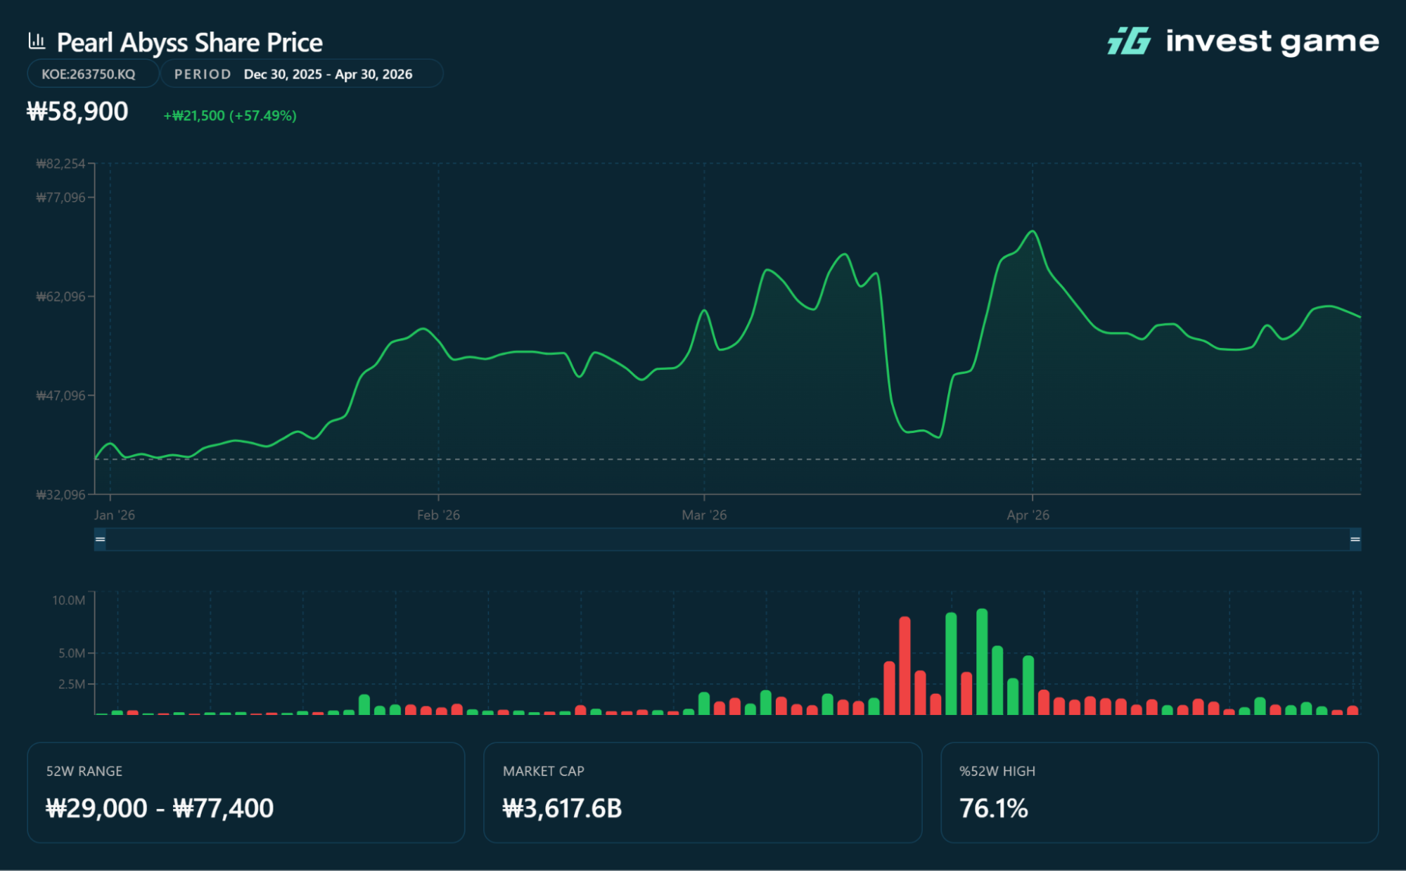The image size is (1406, 871).
Task: Click the price line peak near April
Action: [1033, 231]
